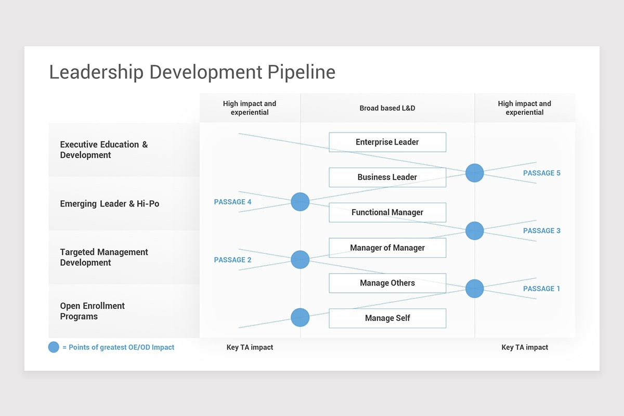
Task: Click the Manage Self box
Action: pos(387,318)
